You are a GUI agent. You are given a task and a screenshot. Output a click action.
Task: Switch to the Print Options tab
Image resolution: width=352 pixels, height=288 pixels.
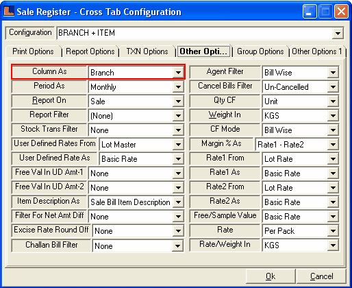(x=34, y=51)
